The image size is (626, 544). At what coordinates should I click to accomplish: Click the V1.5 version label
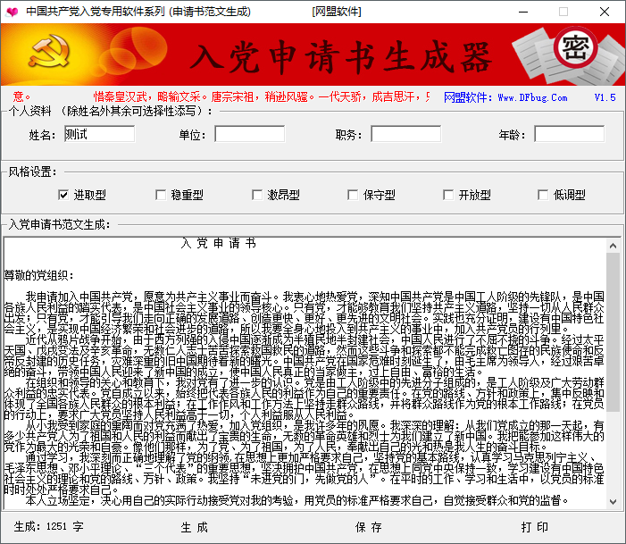(605, 97)
